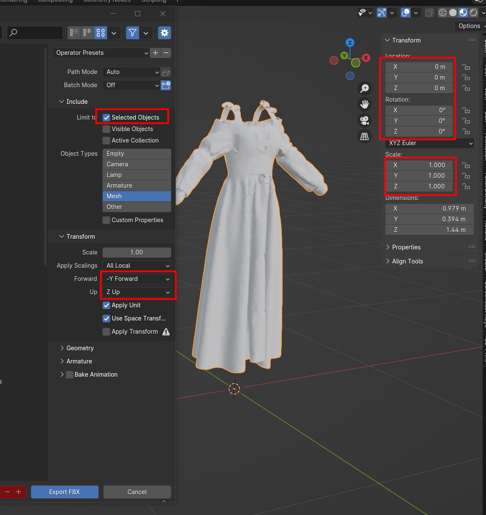This screenshot has width=486, height=515.
Task: Click the blue gear settings icon
Action: (165, 33)
